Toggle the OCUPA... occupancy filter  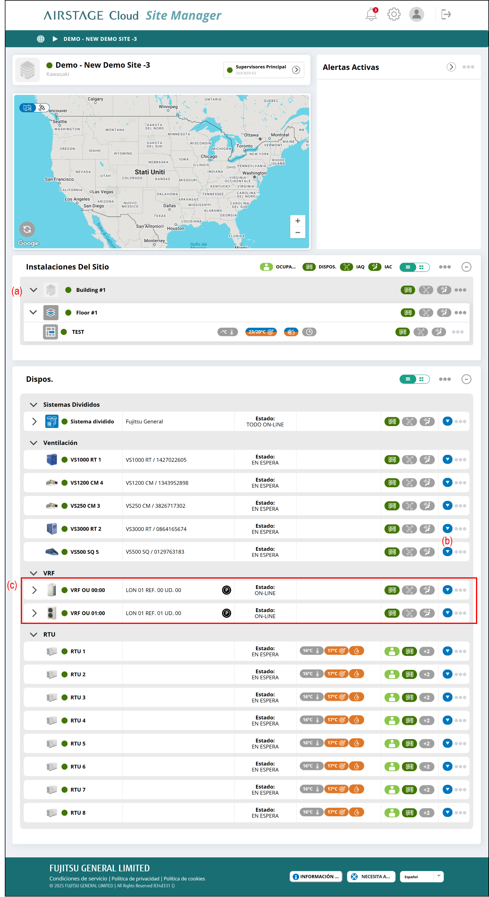click(x=266, y=267)
